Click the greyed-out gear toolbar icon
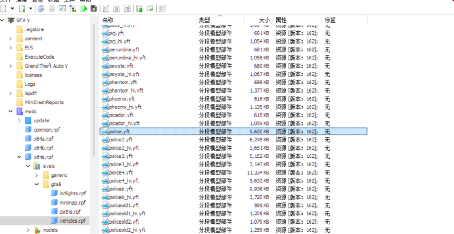The height and width of the screenshot is (234, 454). 52,9
